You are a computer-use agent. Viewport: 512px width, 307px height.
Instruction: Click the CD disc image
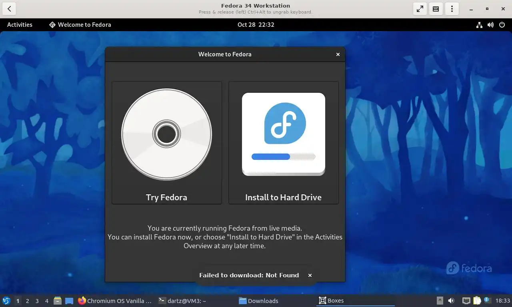pyautogui.click(x=167, y=134)
